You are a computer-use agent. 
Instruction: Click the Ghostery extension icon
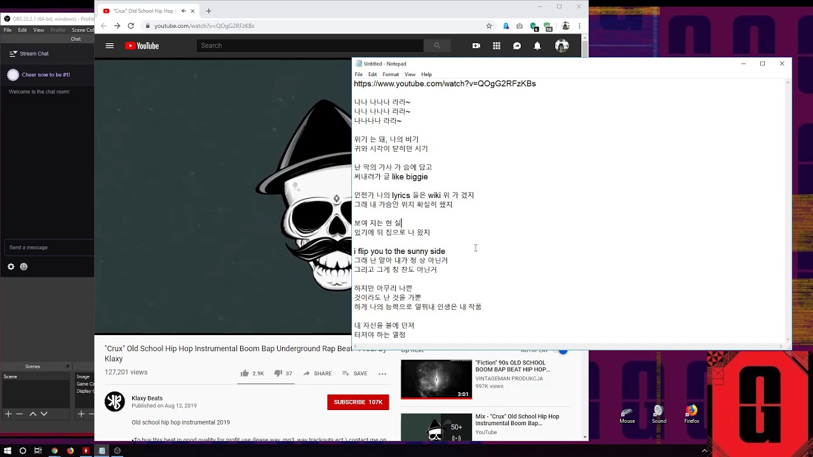click(x=506, y=26)
